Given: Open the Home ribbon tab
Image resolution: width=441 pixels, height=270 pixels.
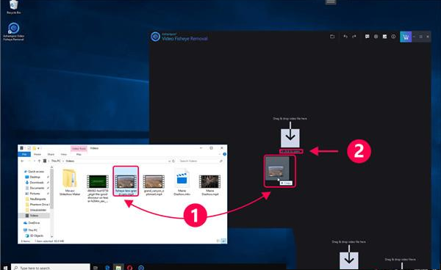Looking at the screenshot, I should coord(37,154).
